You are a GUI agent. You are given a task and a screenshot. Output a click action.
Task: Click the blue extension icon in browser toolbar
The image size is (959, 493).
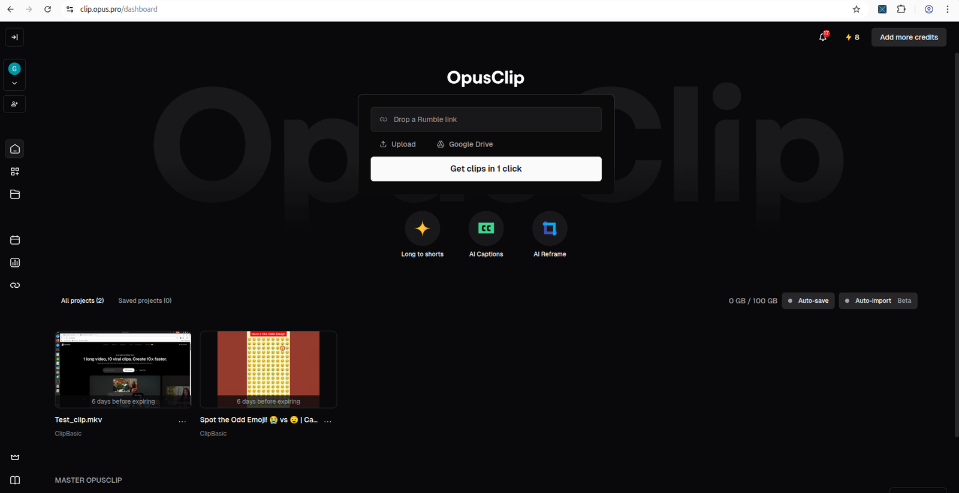pyautogui.click(x=882, y=9)
